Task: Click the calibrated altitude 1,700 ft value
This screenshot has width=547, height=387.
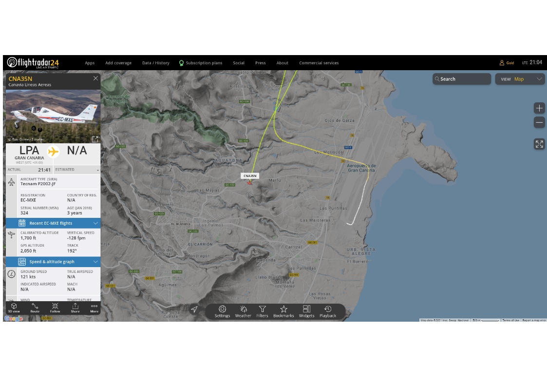Action: pyautogui.click(x=28, y=238)
